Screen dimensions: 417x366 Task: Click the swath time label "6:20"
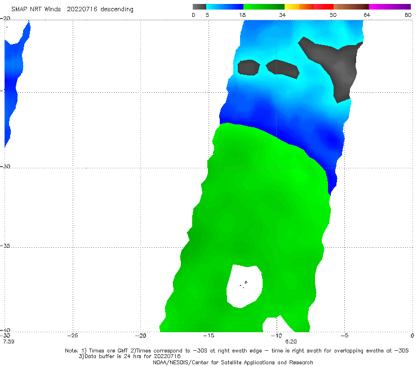point(291,341)
